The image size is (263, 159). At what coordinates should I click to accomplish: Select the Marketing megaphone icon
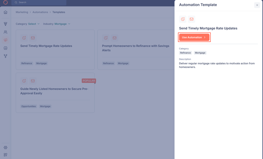tap(5, 40)
